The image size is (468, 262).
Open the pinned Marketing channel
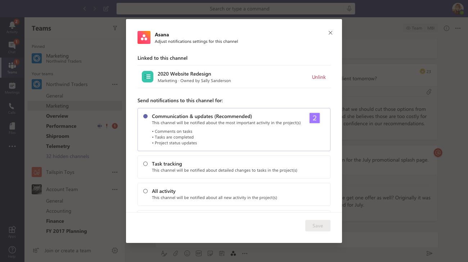[75, 58]
